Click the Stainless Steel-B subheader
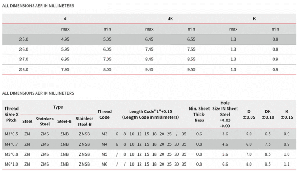This screenshot has height=171, width=298. (x=84, y=121)
